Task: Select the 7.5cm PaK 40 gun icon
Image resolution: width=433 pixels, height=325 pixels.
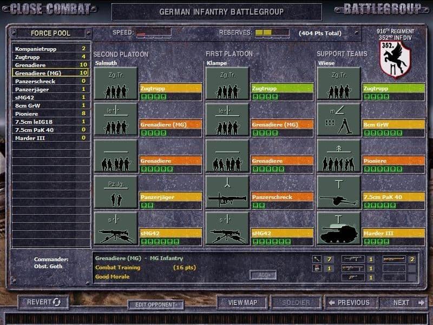Action: pyautogui.click(x=339, y=192)
